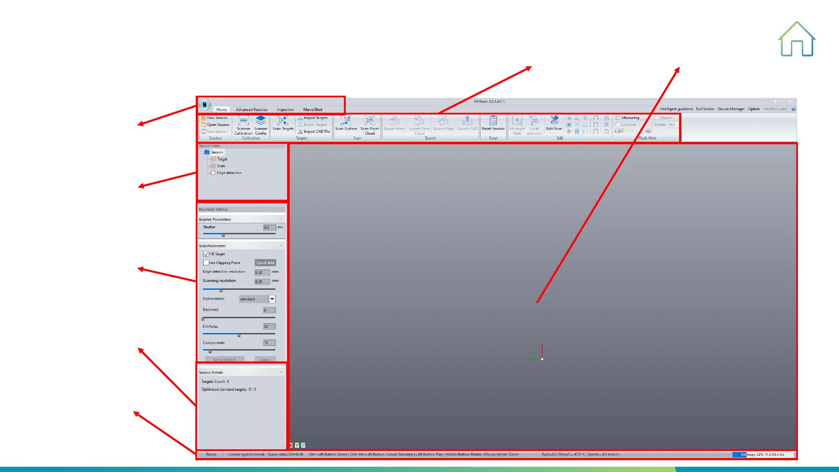Toggle the Measuring checkbox
Viewport: 839px width, 472px height.
coord(618,118)
